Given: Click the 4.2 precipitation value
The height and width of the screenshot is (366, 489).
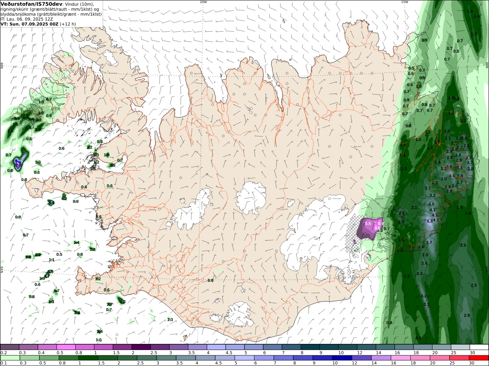Looking at the screenshot, I should (64, 199).
